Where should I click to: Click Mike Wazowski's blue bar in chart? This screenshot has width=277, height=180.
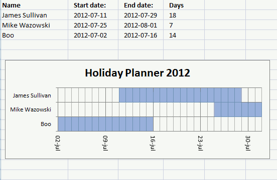pos(238,109)
